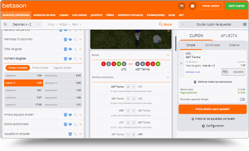Click the Buscar search magnifier icon

161,24
